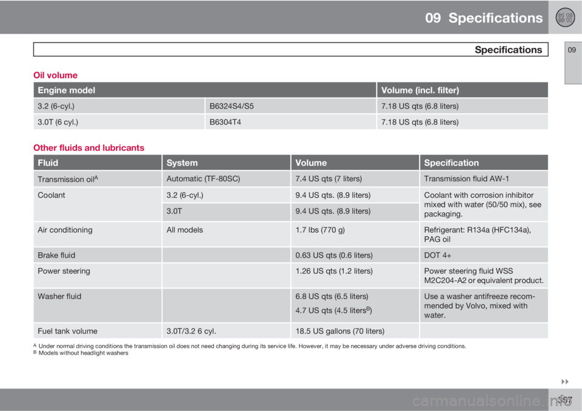
Task: Click the chapter icon beside 09 Specifications
Action: point(565,17)
